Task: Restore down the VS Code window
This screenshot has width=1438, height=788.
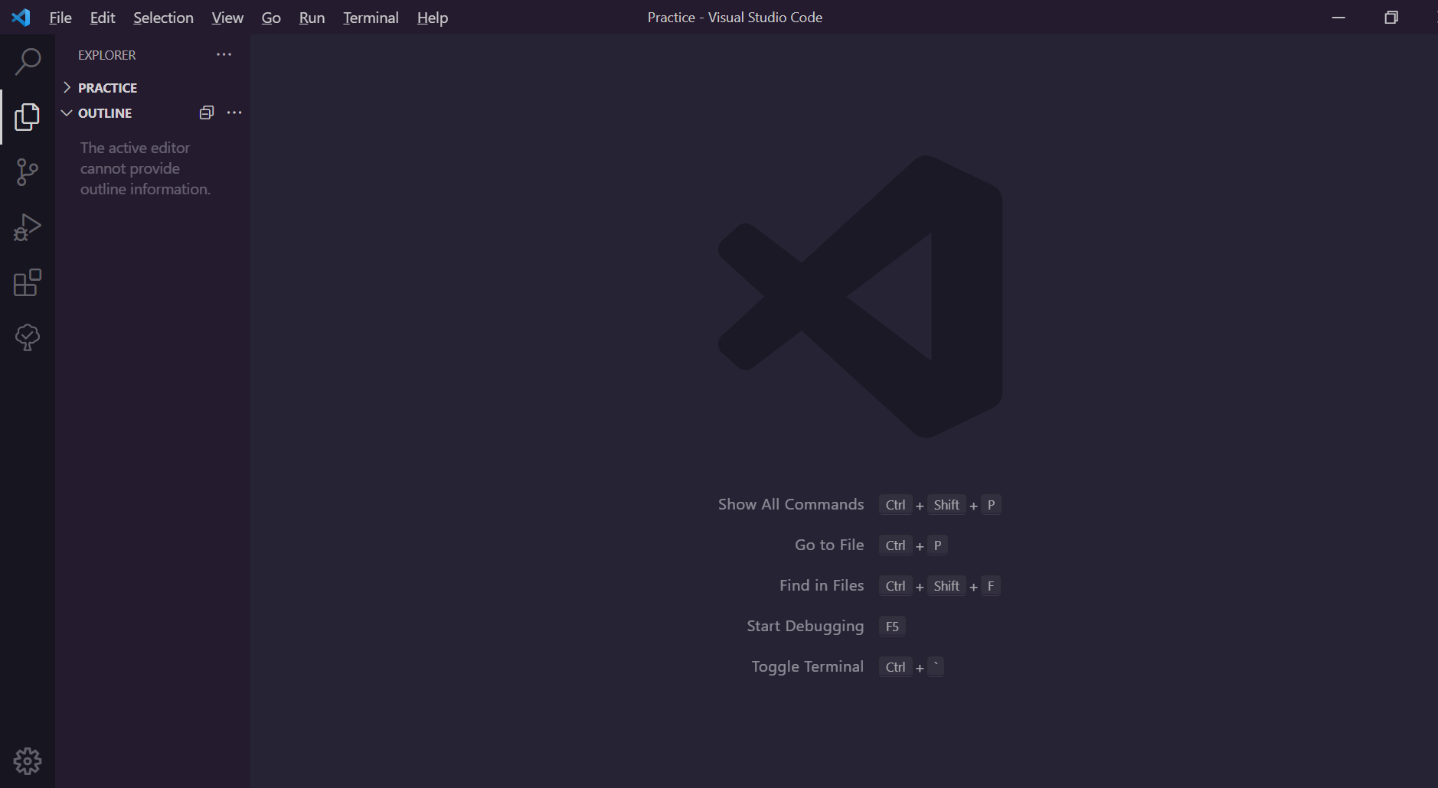Action: point(1391,18)
